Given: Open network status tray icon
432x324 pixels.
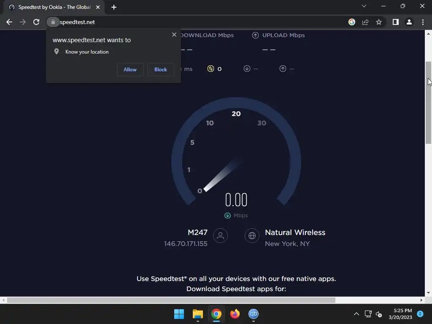Looking at the screenshot, I should (368, 314).
